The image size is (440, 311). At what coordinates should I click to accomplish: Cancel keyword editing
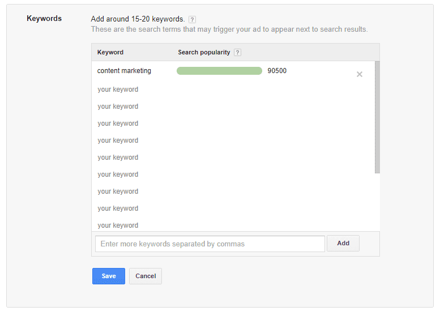tap(146, 276)
